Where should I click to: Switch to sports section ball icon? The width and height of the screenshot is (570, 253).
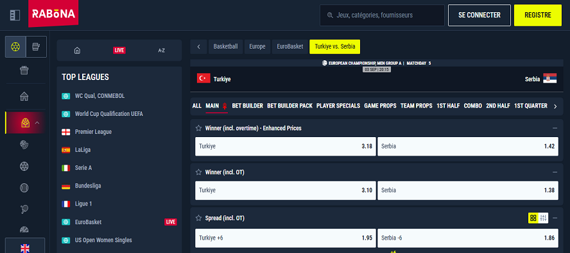[x=15, y=47]
